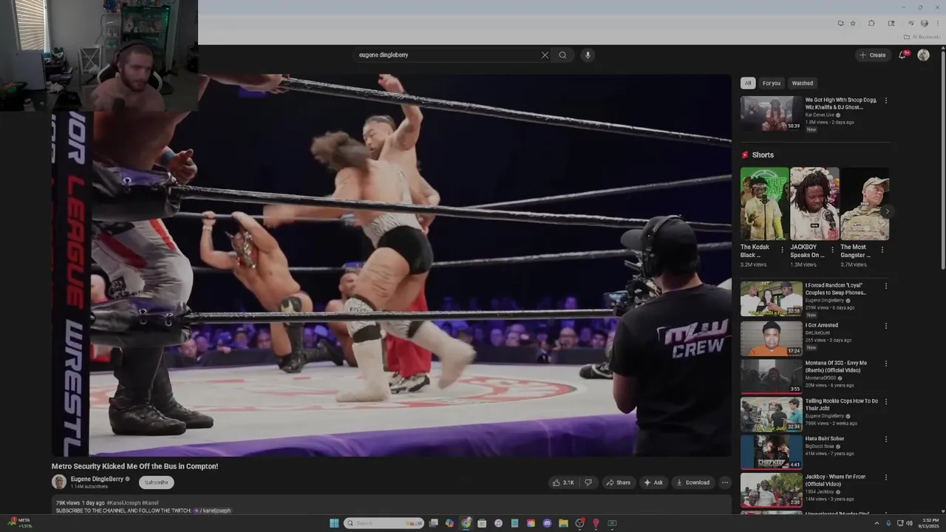The width and height of the screenshot is (946, 532).
Task: Bookmark this page with star icon
Action: [x=853, y=23]
